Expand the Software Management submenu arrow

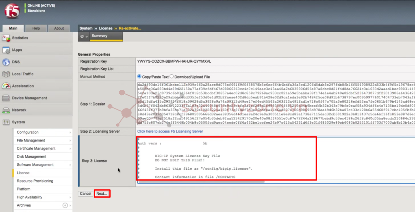pyautogui.click(x=70, y=165)
